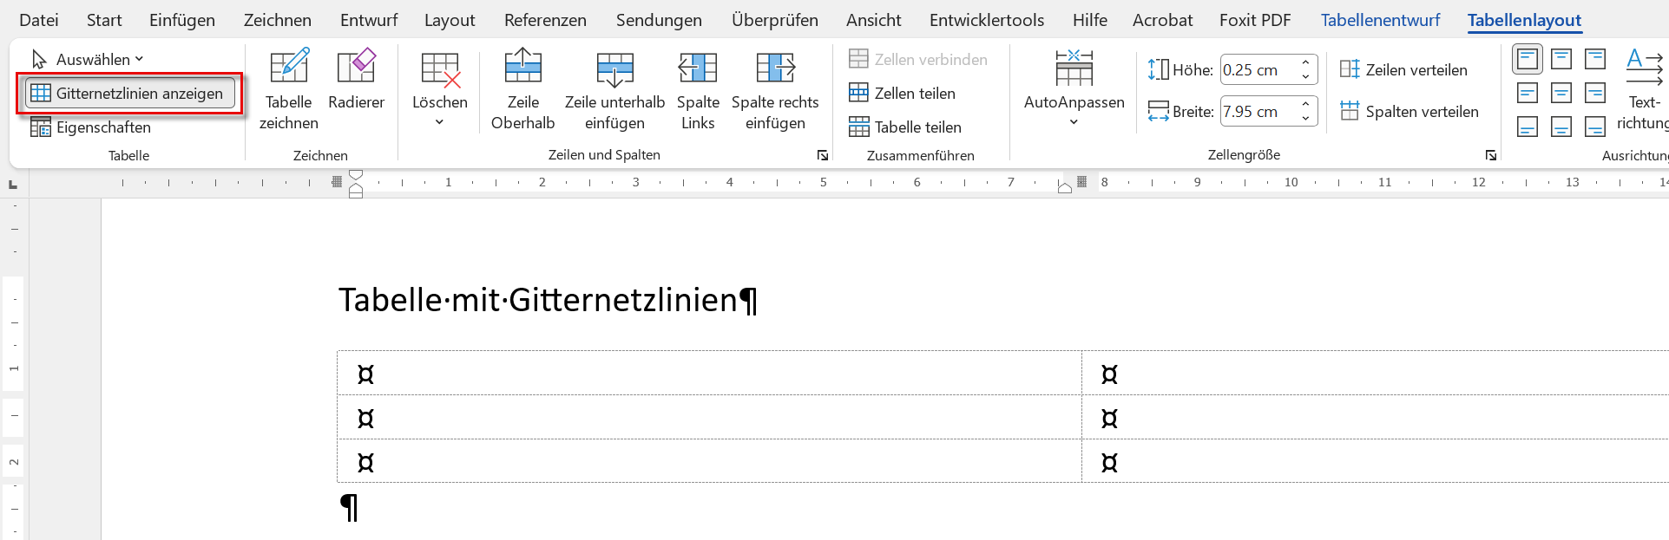Click into the Breite input field
The width and height of the screenshot is (1669, 540).
[1257, 112]
